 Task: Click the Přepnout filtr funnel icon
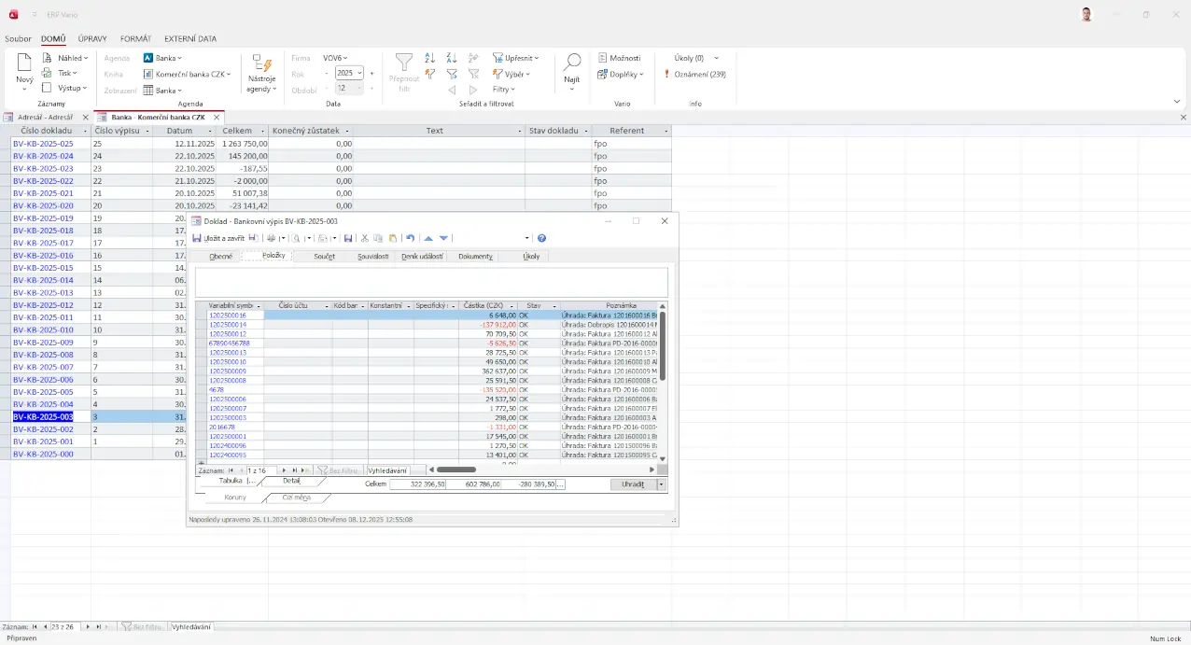pos(404,63)
